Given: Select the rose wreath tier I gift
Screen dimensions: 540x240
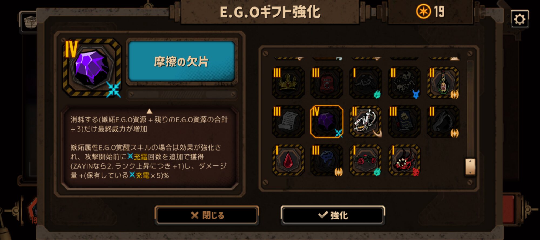Looking at the screenshot, I should [366, 160].
